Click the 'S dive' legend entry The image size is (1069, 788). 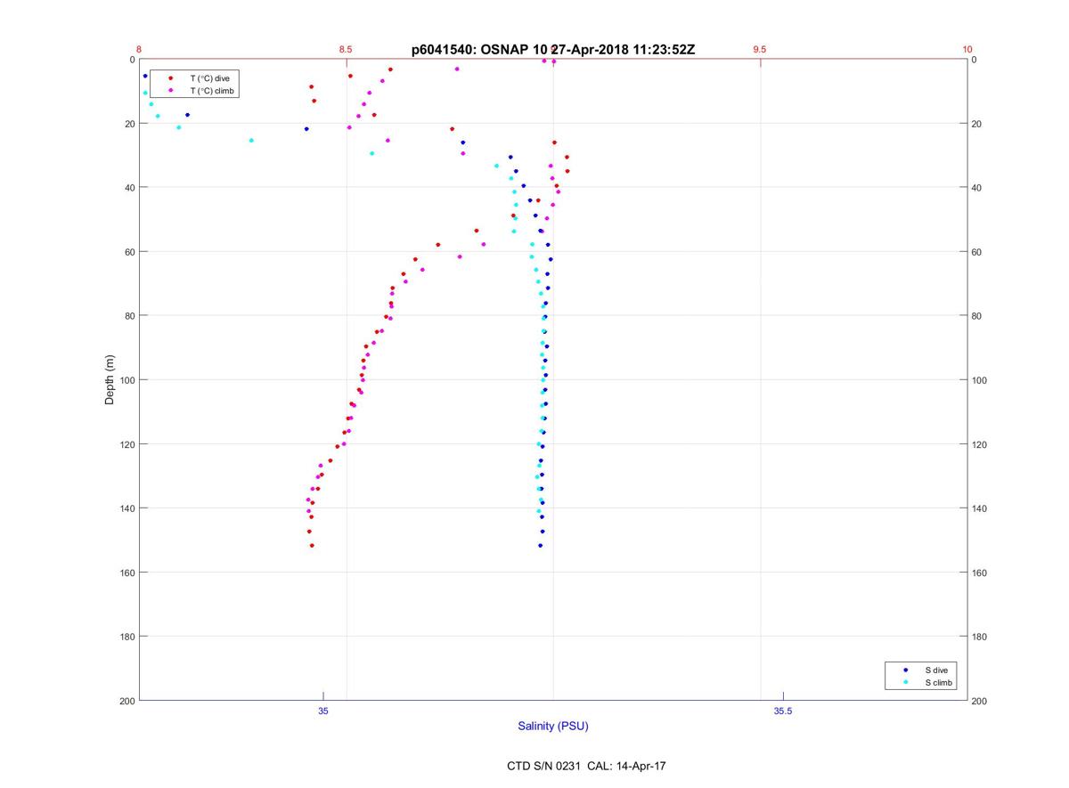(x=936, y=670)
